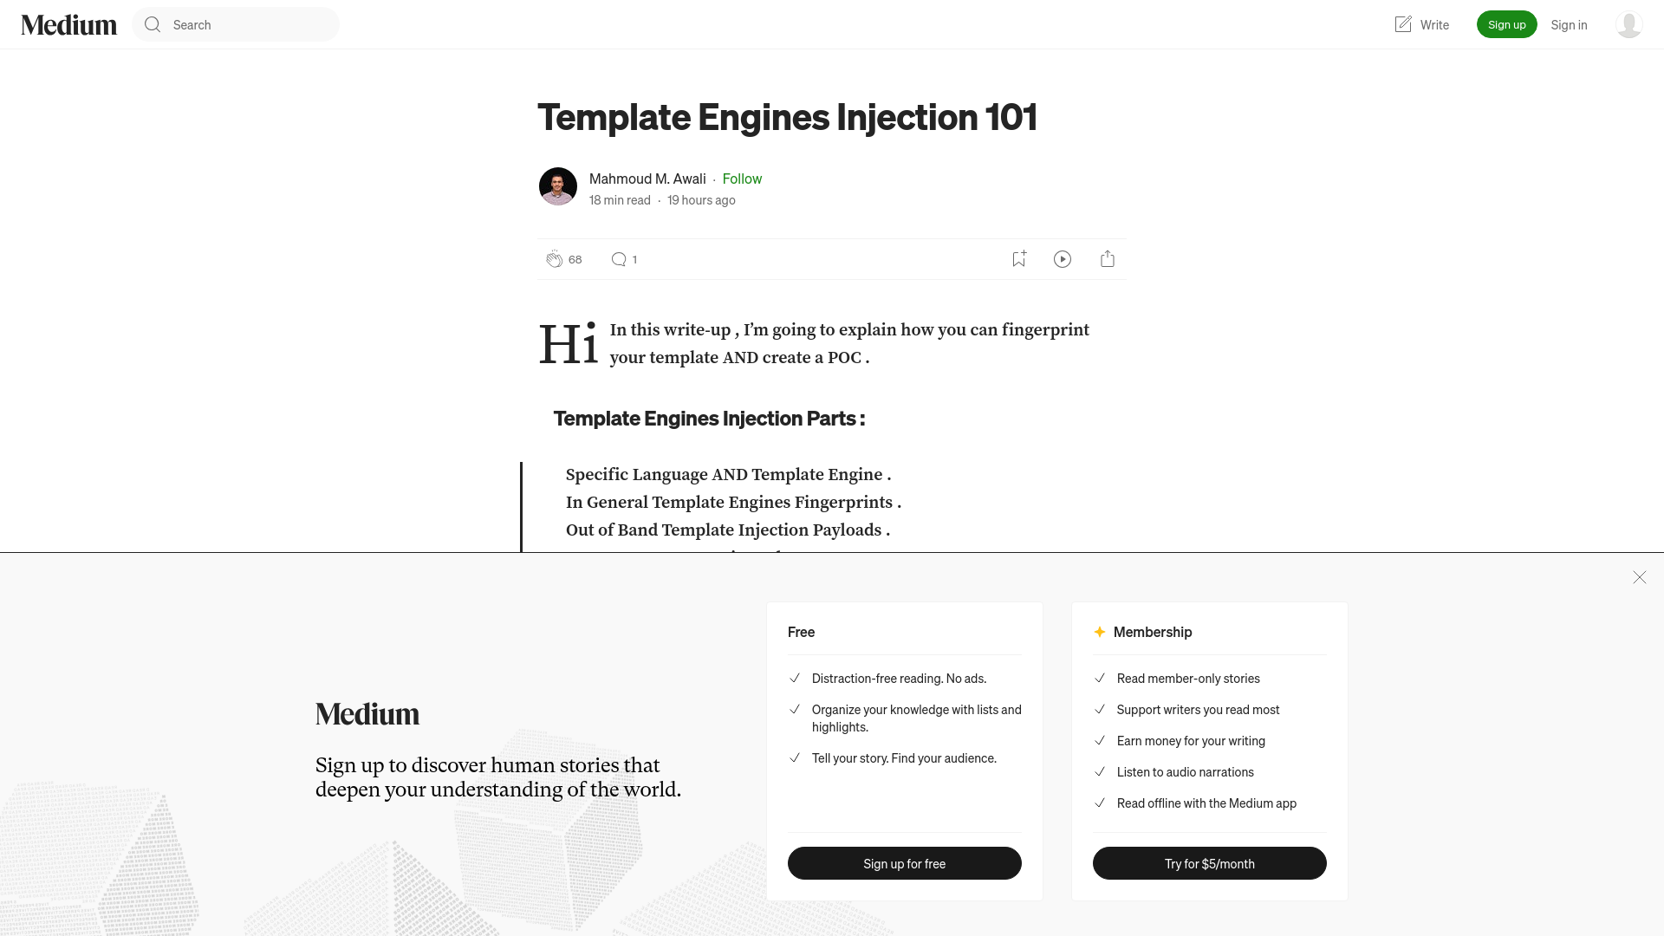Viewport: 1664px width, 936px height.
Task: Click the user profile avatar icon
Action: (1628, 24)
